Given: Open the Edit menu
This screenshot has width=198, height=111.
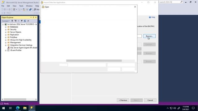Looking at the screenshot, I should pos(8,6).
